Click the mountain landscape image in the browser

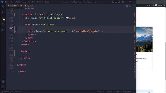coord(144,39)
